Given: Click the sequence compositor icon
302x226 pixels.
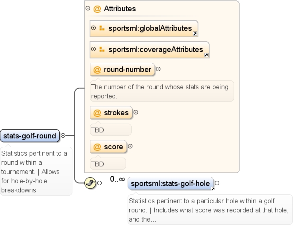Looking at the screenshot, I should pos(90,183).
